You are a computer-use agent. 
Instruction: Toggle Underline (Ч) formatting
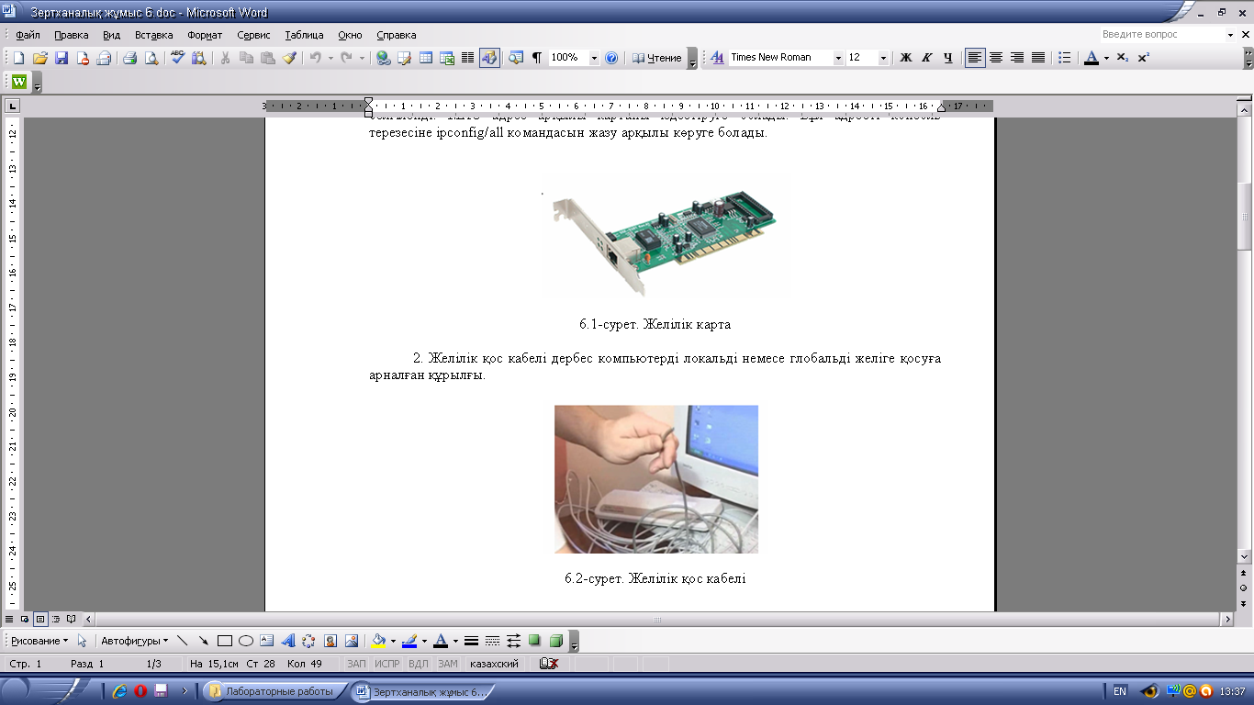947,58
